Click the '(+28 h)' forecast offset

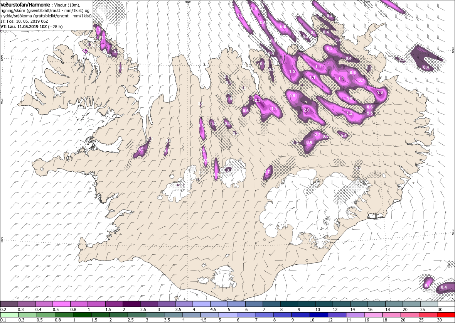point(56,27)
